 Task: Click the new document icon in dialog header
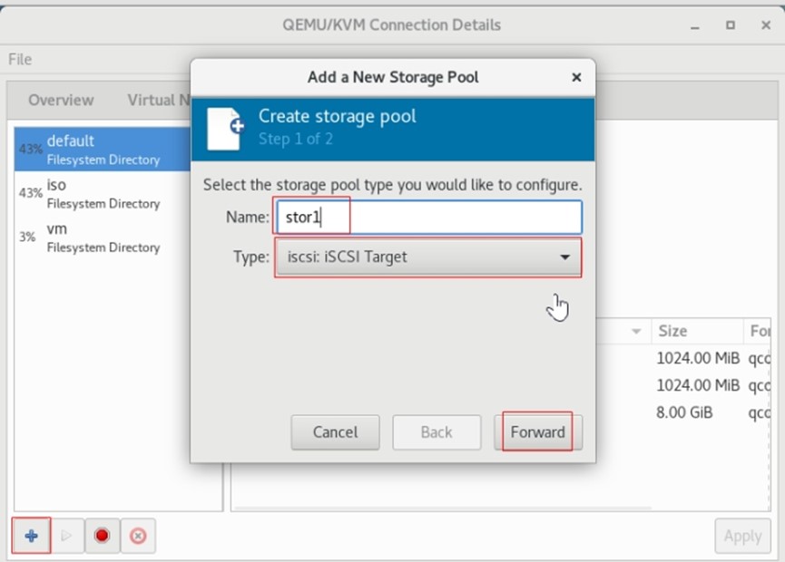click(226, 128)
